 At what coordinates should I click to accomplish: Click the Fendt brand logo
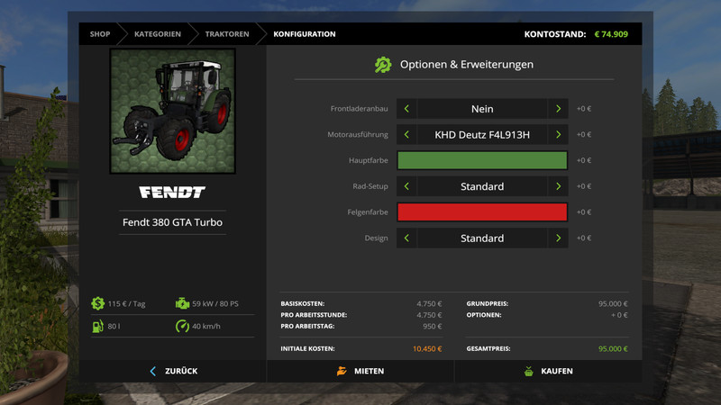coord(172,193)
